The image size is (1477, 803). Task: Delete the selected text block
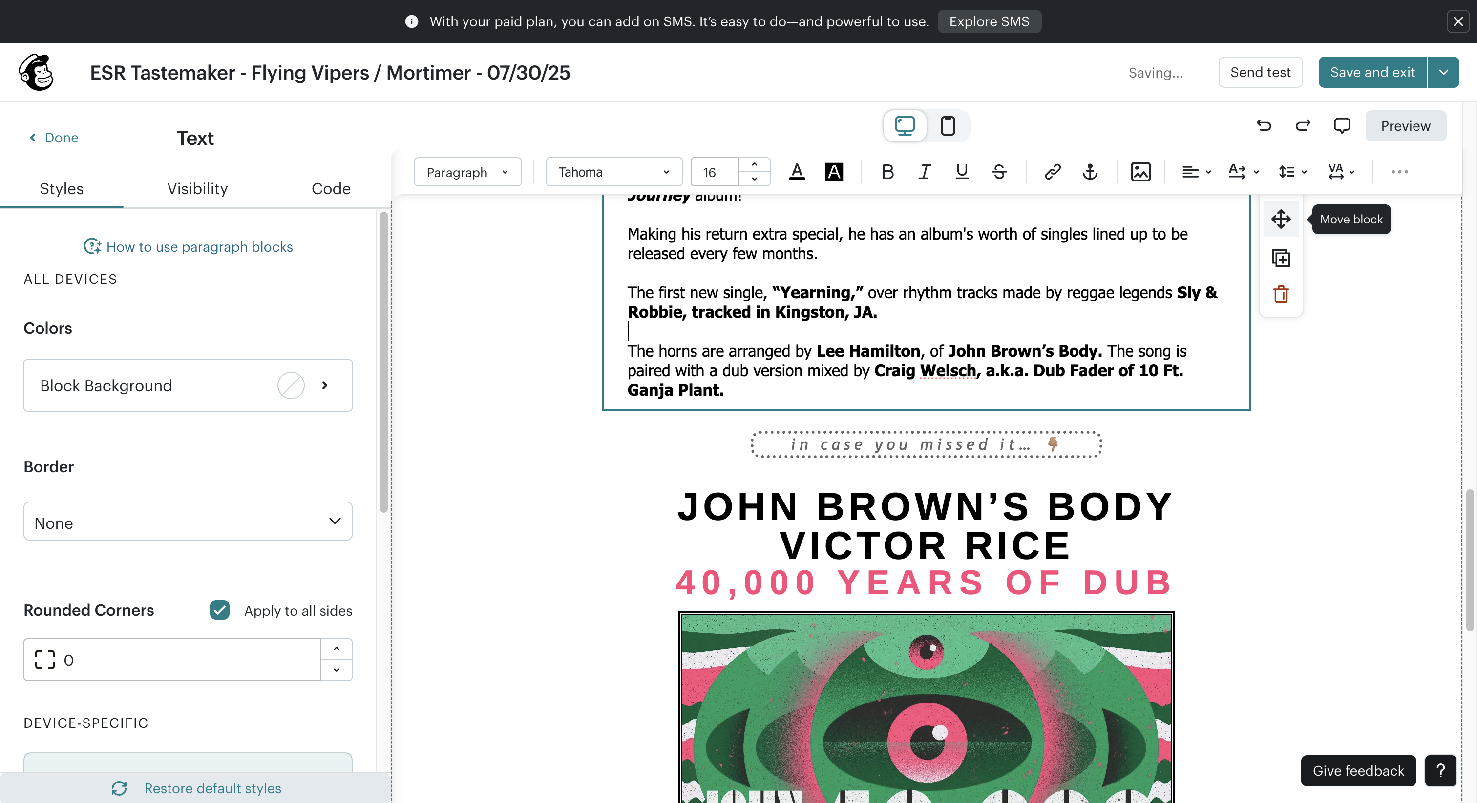click(x=1281, y=294)
